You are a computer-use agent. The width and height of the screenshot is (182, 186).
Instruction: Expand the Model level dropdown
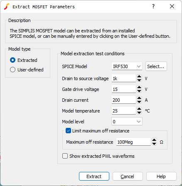pos(127,122)
